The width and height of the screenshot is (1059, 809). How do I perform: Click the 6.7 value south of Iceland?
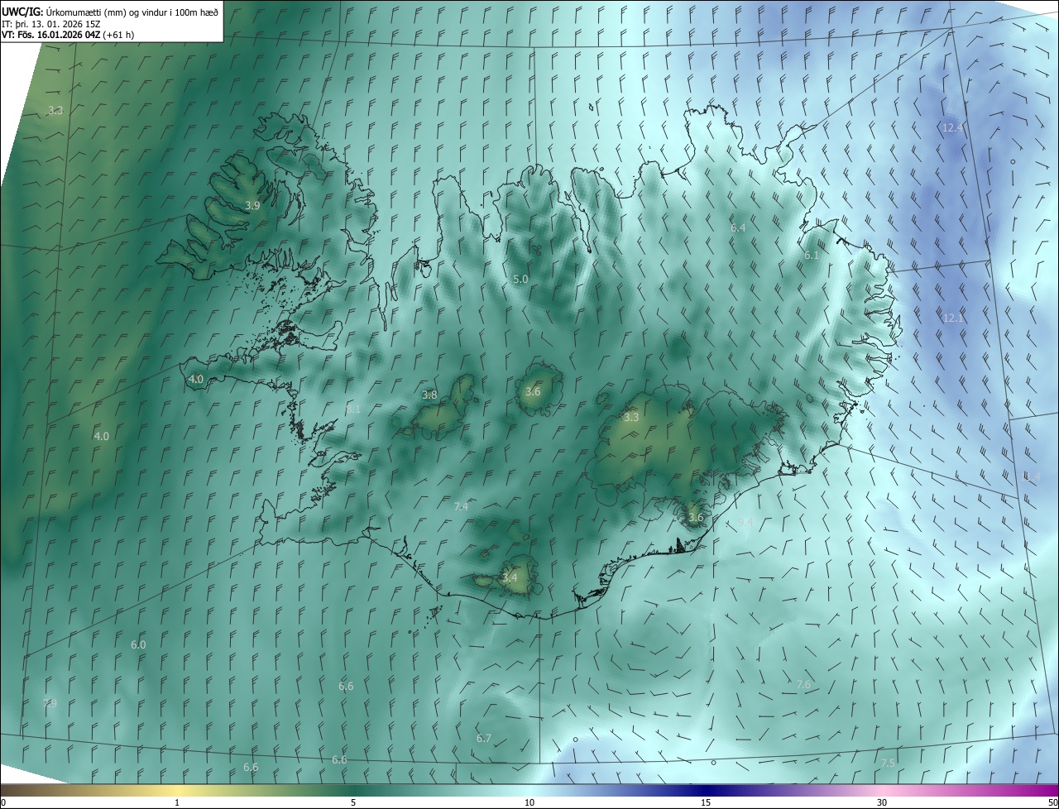pyautogui.click(x=484, y=738)
